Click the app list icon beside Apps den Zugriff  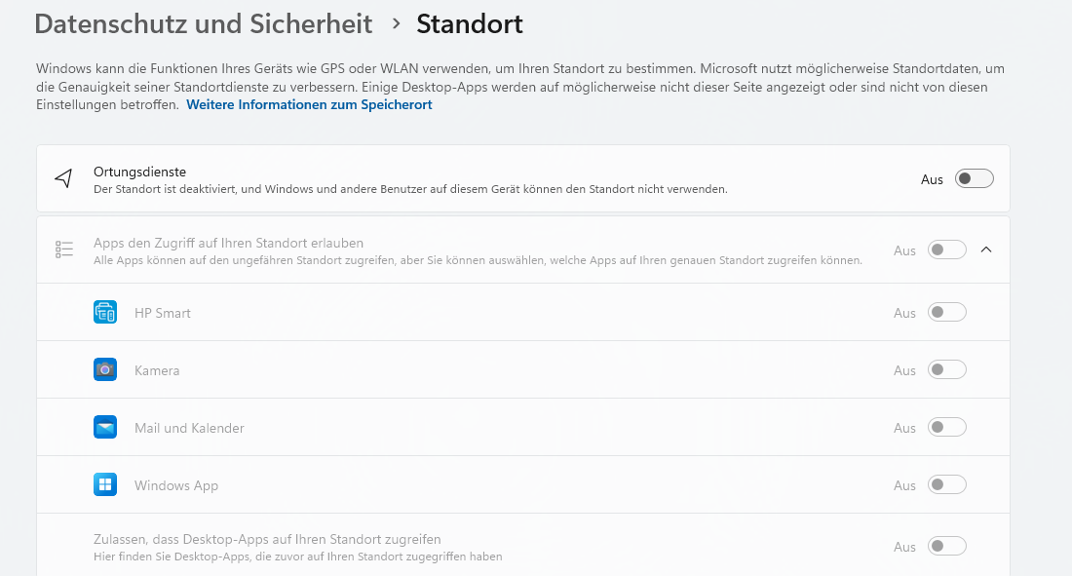(x=64, y=250)
